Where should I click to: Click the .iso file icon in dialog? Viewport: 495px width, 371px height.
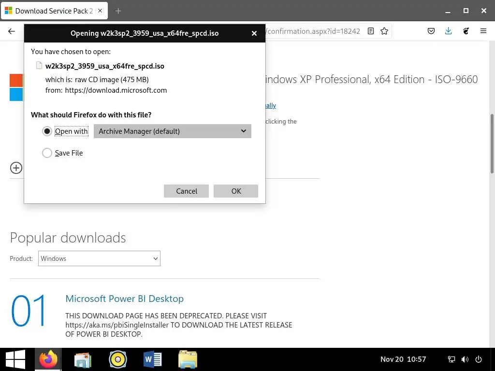(x=39, y=66)
